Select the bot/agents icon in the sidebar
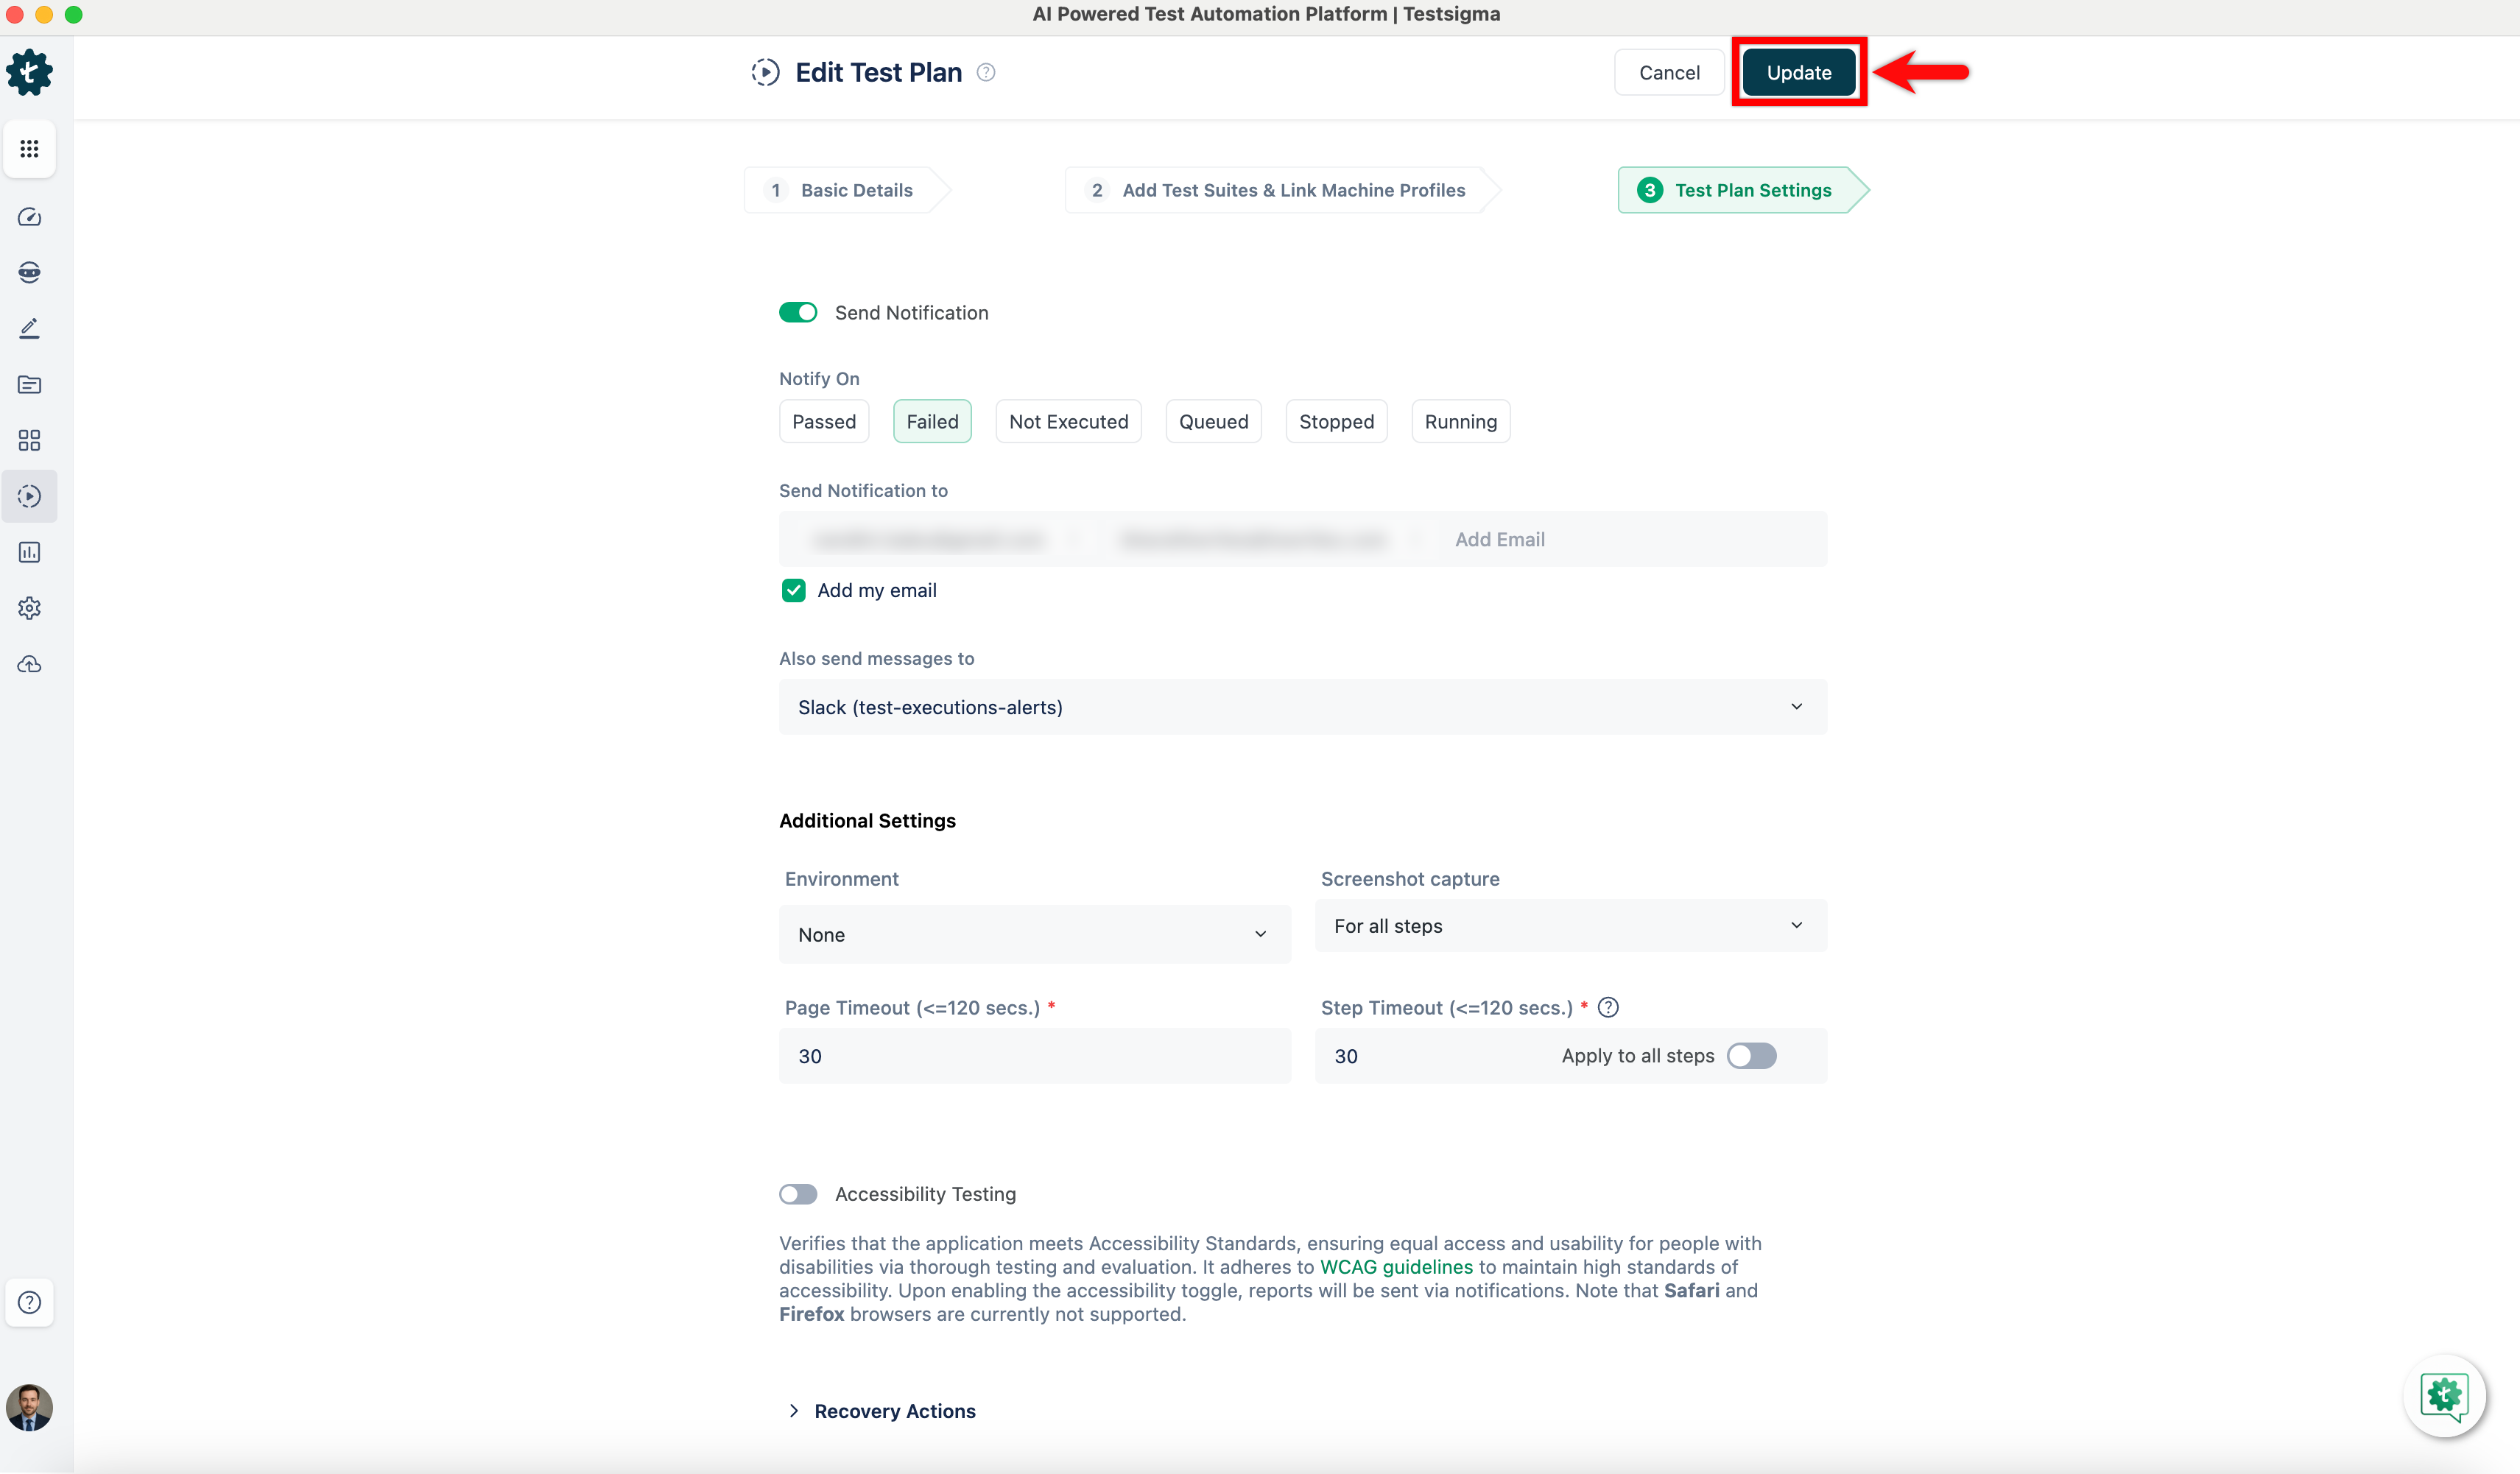The width and height of the screenshot is (2520, 1474). [x=29, y=272]
